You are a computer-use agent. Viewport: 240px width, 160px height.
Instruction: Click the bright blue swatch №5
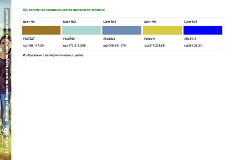click(x=203, y=30)
